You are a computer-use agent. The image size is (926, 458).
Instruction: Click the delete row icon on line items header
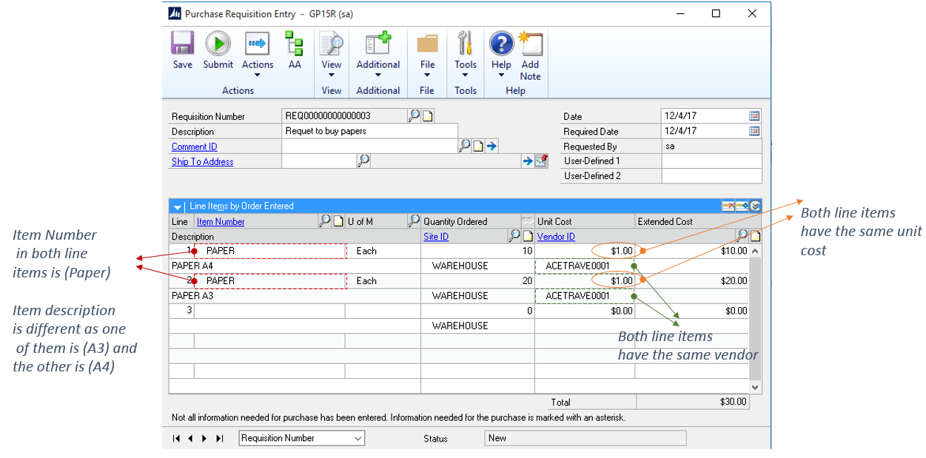point(728,206)
